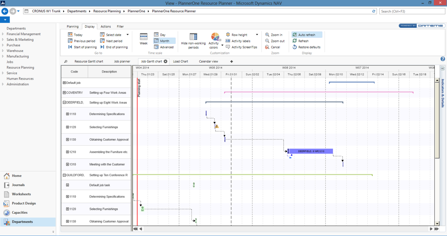Zoom out the Gantt chart
The width and height of the screenshot is (447, 236).
click(x=274, y=41)
